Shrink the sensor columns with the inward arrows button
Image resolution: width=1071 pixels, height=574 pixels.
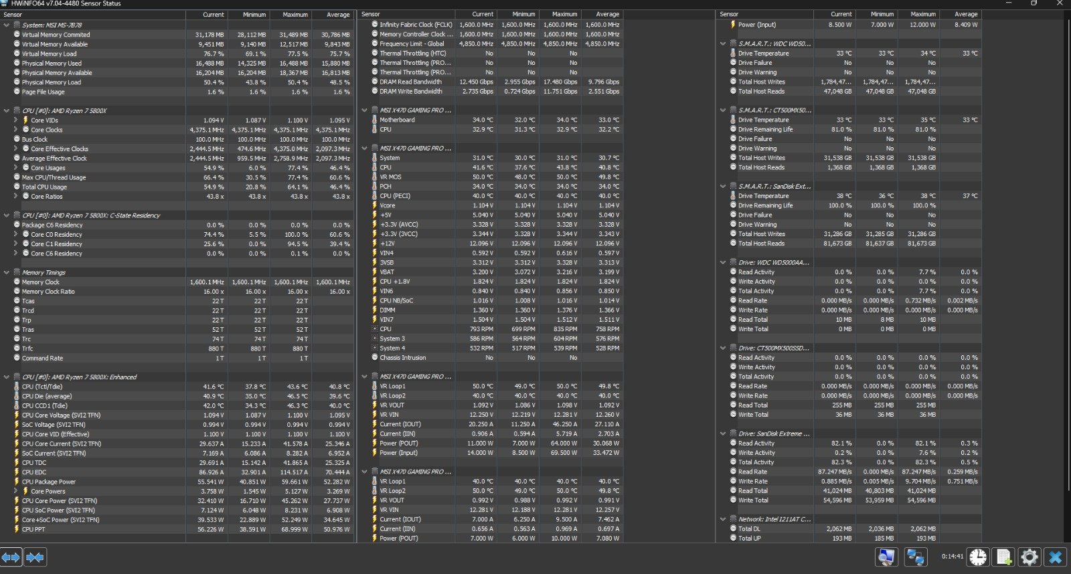click(x=35, y=557)
